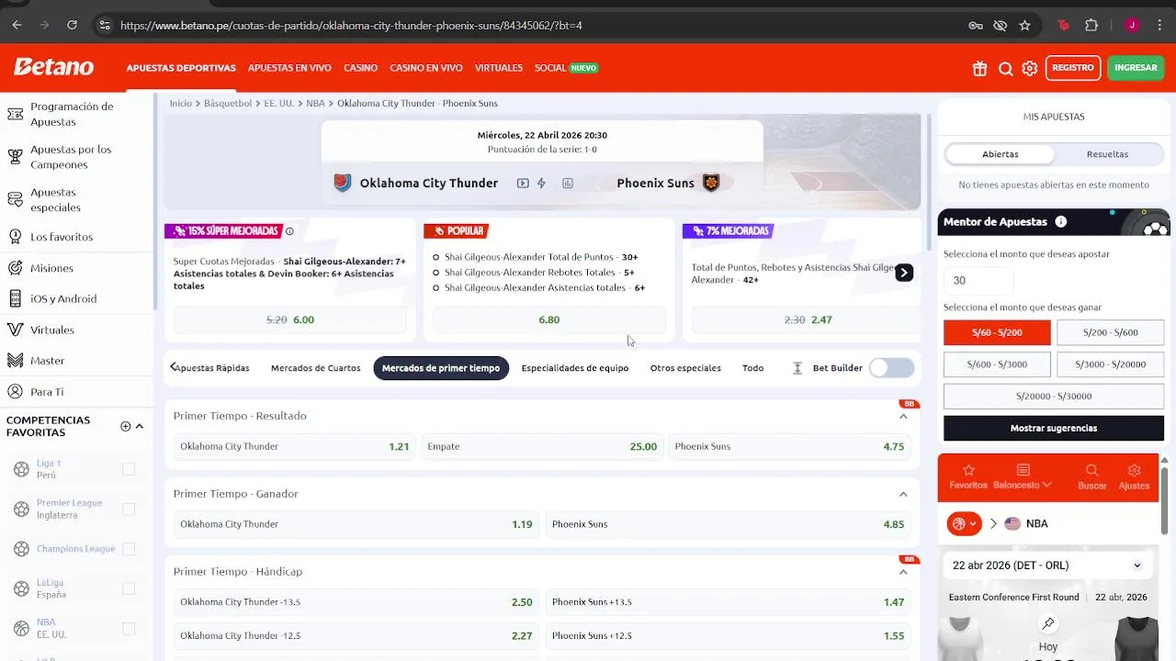The width and height of the screenshot is (1176, 661).
Task: Bet on Empate at 25.00
Action: coord(542,446)
